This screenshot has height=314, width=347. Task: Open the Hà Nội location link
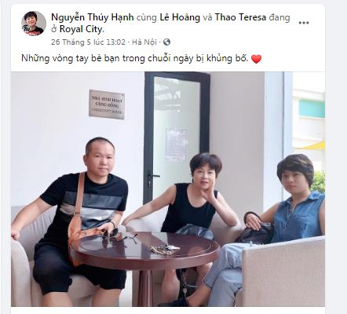(x=144, y=42)
